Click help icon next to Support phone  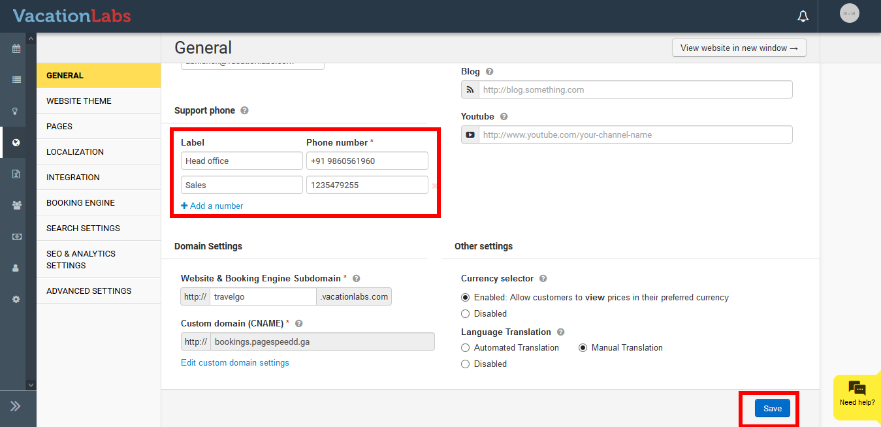coord(244,111)
